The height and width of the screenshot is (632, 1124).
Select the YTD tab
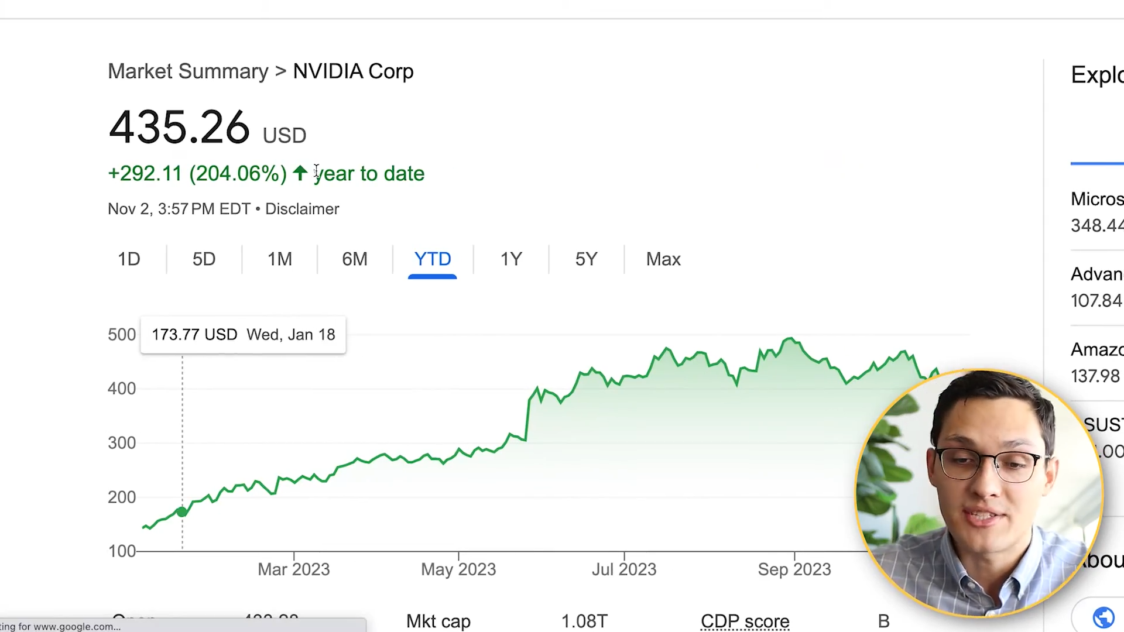pyautogui.click(x=432, y=259)
